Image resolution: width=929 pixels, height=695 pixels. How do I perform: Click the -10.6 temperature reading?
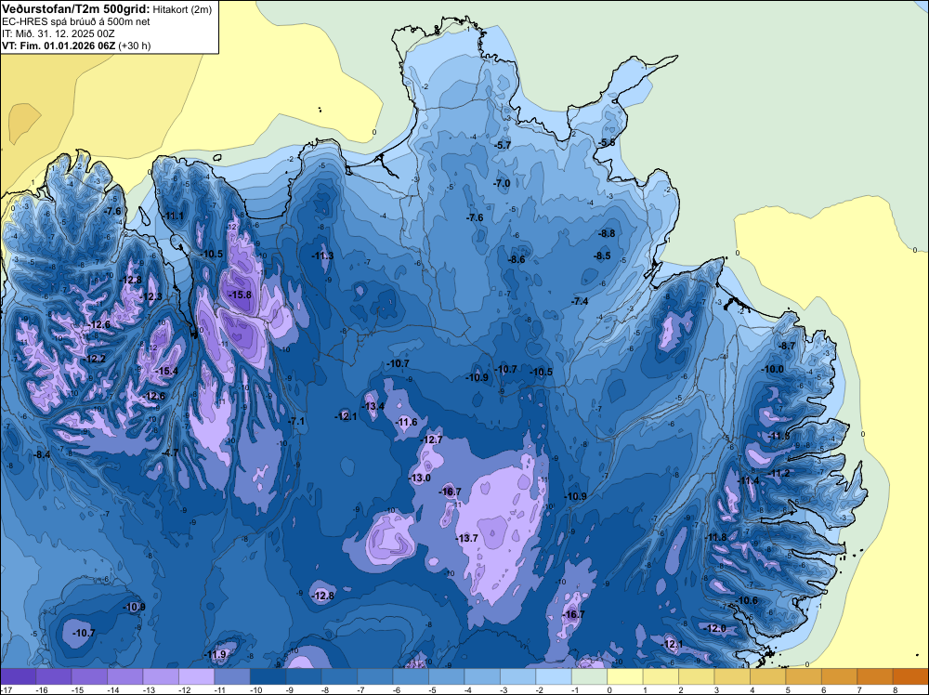click(747, 600)
